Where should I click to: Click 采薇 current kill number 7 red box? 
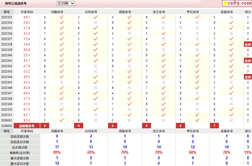coord(215,126)
